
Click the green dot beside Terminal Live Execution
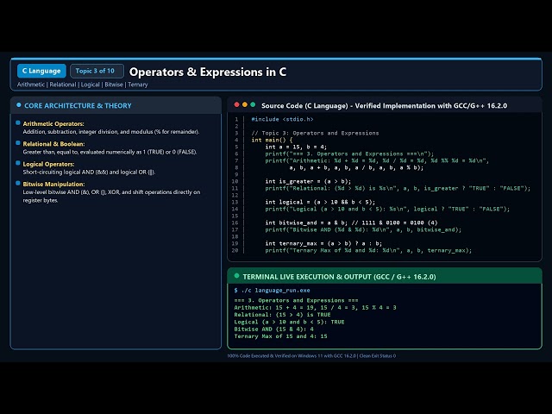236,276
